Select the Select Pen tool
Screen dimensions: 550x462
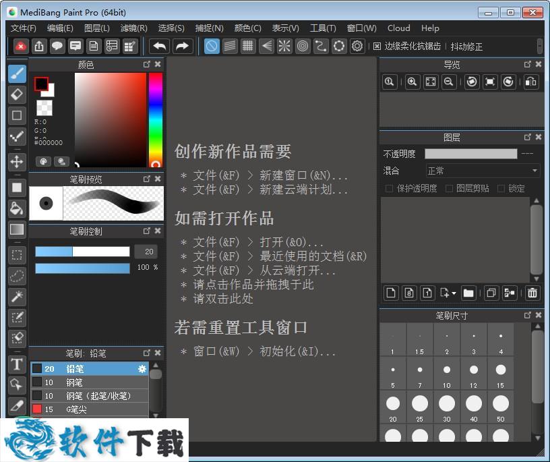click(17, 318)
